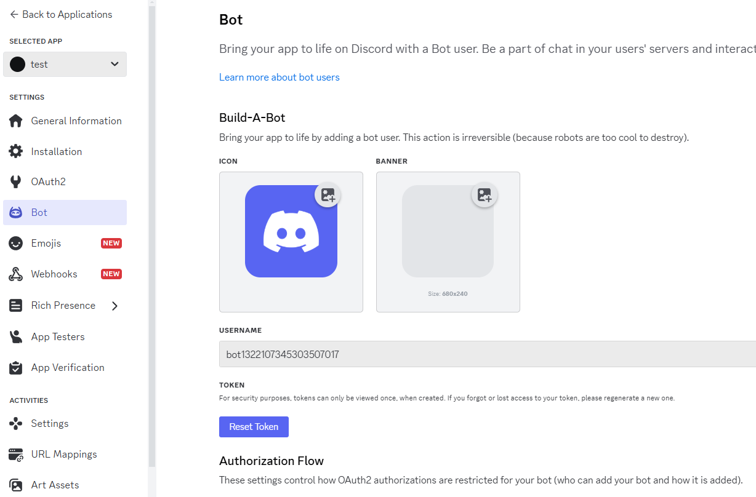Open General Information settings page
756x497 pixels.
click(65, 121)
